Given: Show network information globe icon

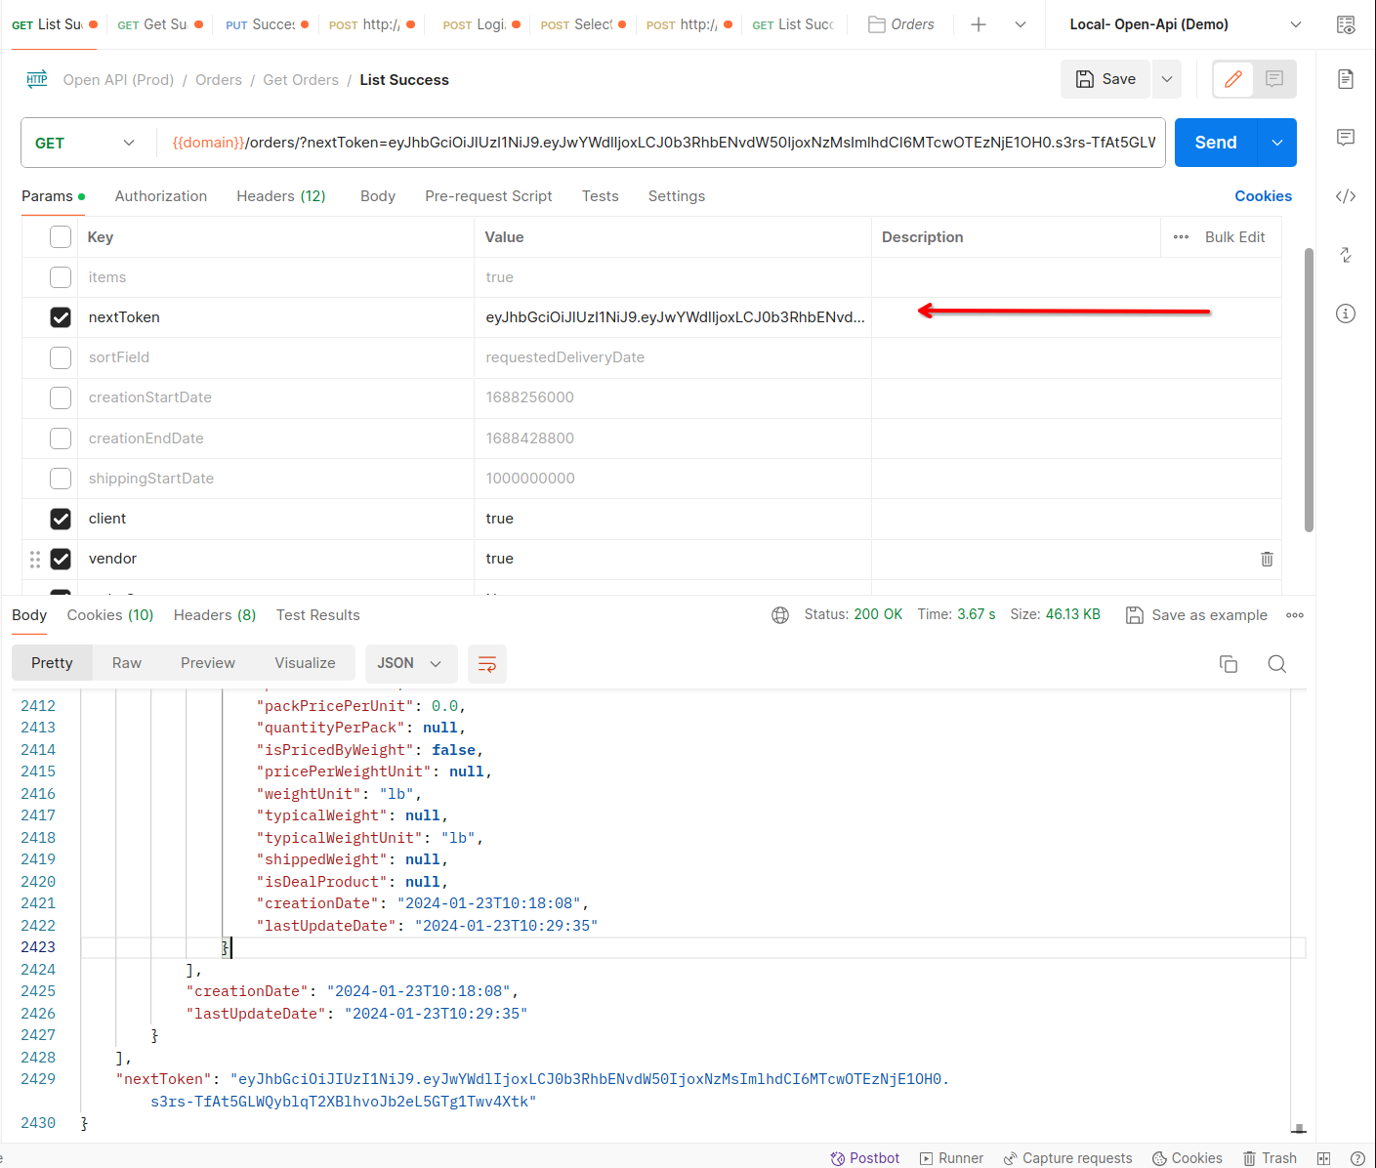Looking at the screenshot, I should point(780,615).
